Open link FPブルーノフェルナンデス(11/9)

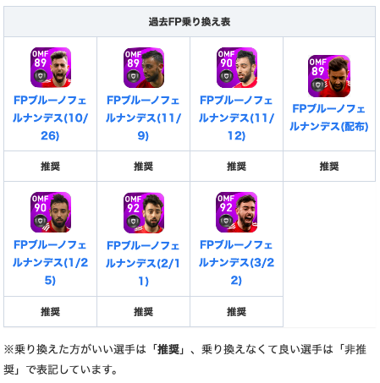143,118
